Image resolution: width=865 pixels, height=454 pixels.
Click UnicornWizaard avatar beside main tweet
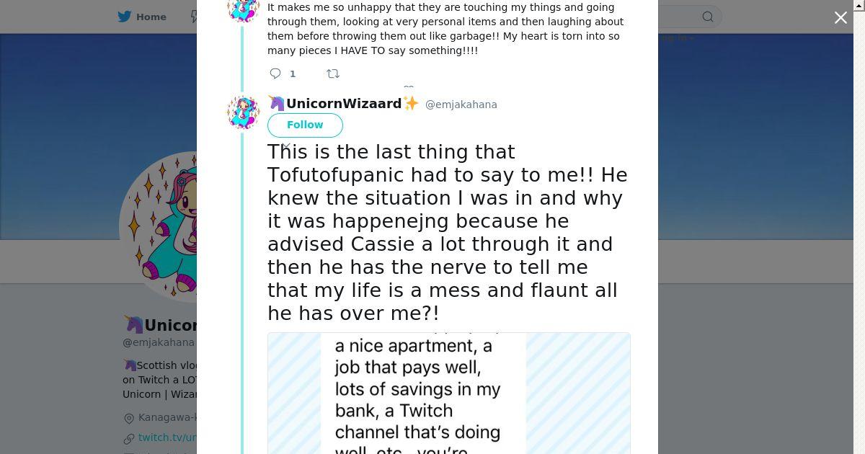[x=243, y=112]
